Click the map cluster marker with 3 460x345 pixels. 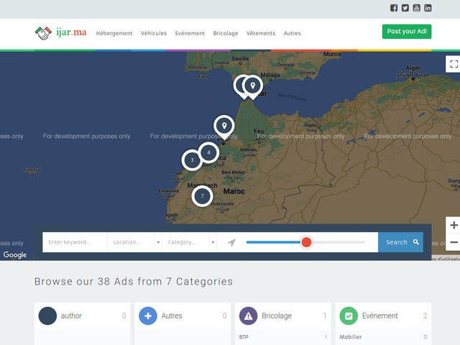coord(192,160)
